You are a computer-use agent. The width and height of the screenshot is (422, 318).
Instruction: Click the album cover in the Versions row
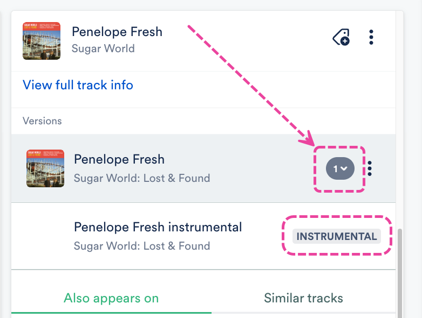45,168
